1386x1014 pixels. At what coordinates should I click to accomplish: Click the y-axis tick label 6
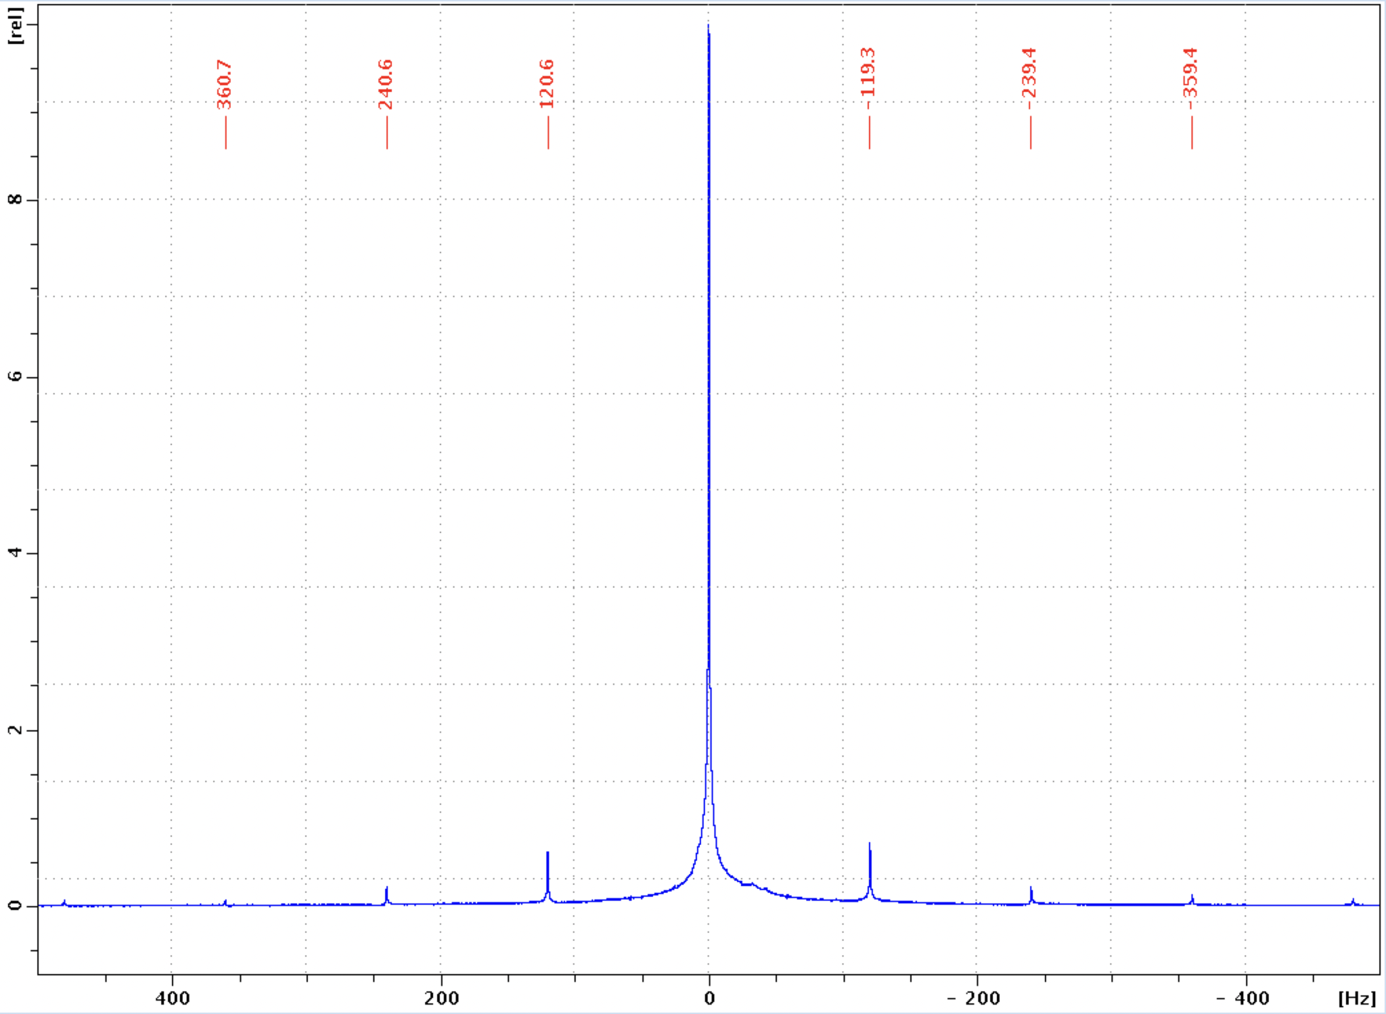click(x=15, y=376)
